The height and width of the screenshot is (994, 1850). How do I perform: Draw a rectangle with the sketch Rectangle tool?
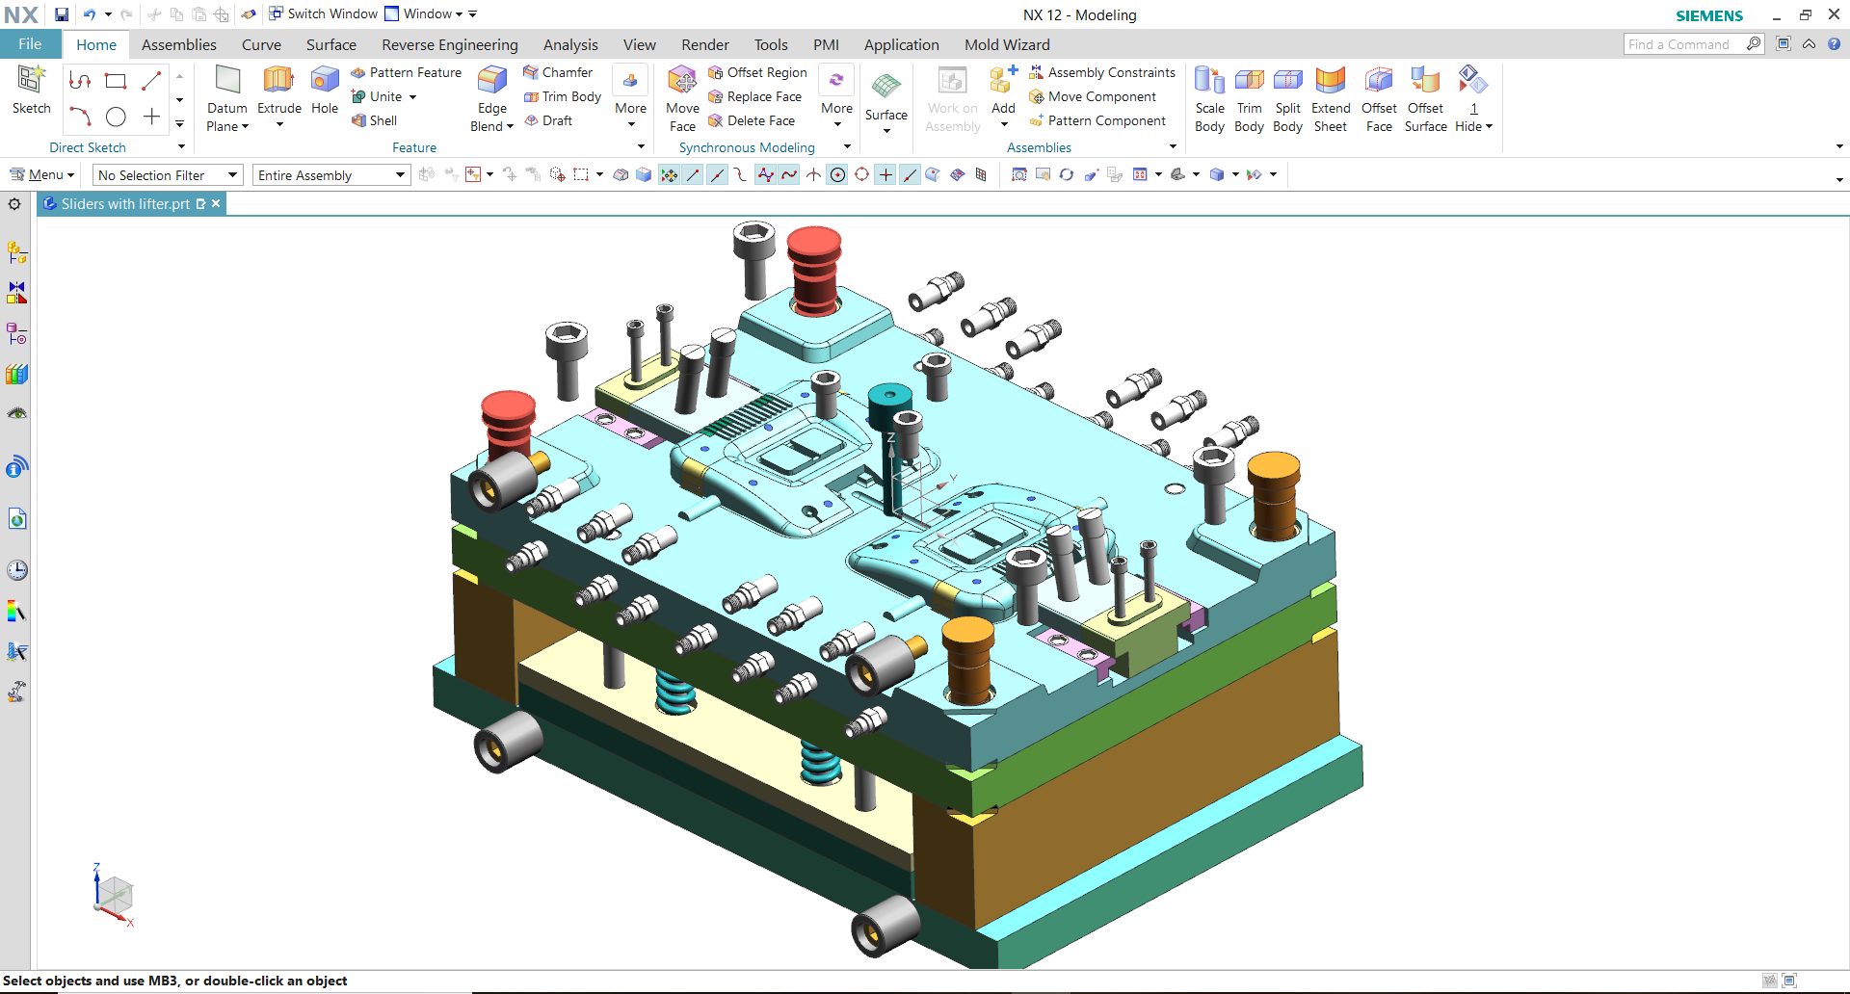[116, 81]
